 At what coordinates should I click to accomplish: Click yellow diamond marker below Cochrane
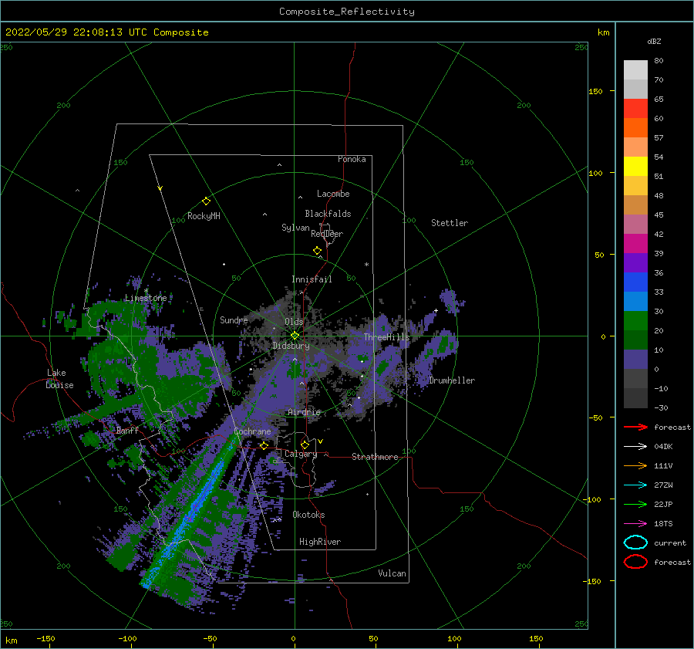(x=264, y=445)
